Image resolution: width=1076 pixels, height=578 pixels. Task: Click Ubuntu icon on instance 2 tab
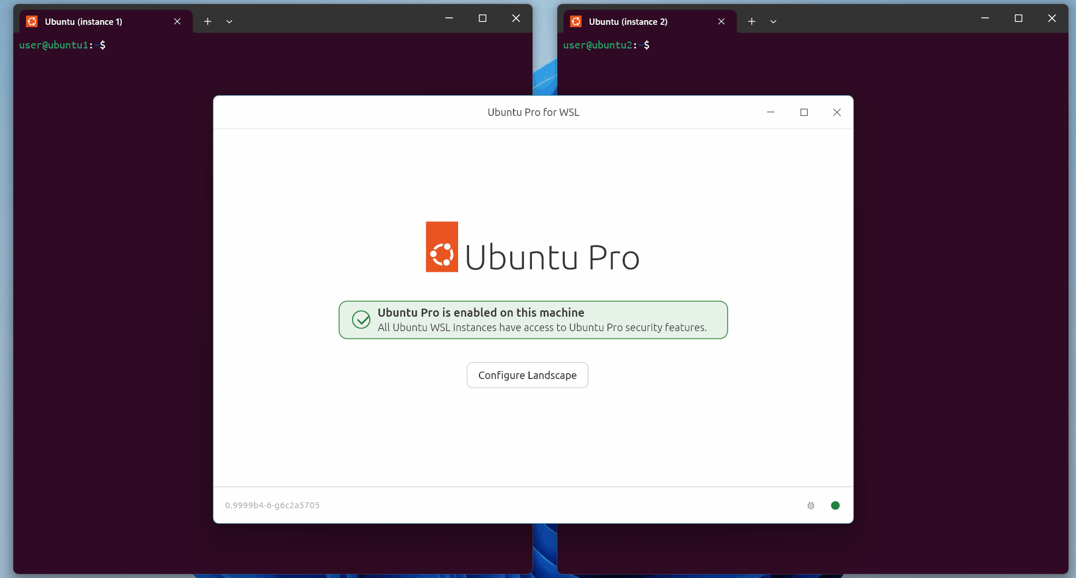576,21
